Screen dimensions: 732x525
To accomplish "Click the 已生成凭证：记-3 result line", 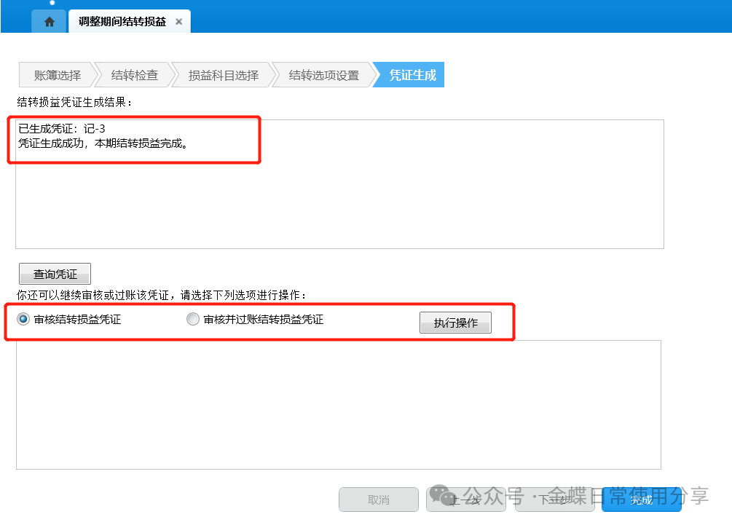I will click(x=62, y=129).
